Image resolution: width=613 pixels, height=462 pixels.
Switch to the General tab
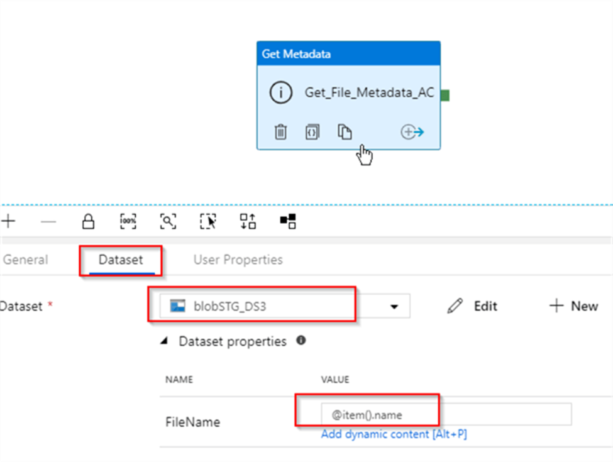click(25, 260)
